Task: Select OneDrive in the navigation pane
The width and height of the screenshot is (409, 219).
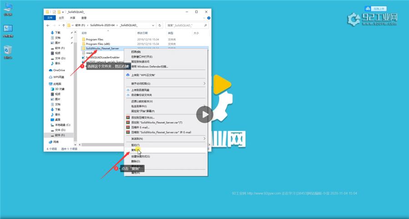Action: (x=57, y=70)
